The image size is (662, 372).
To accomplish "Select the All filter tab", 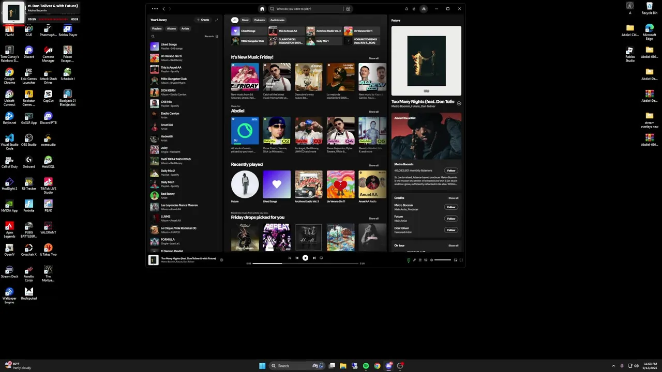I will coord(234,20).
